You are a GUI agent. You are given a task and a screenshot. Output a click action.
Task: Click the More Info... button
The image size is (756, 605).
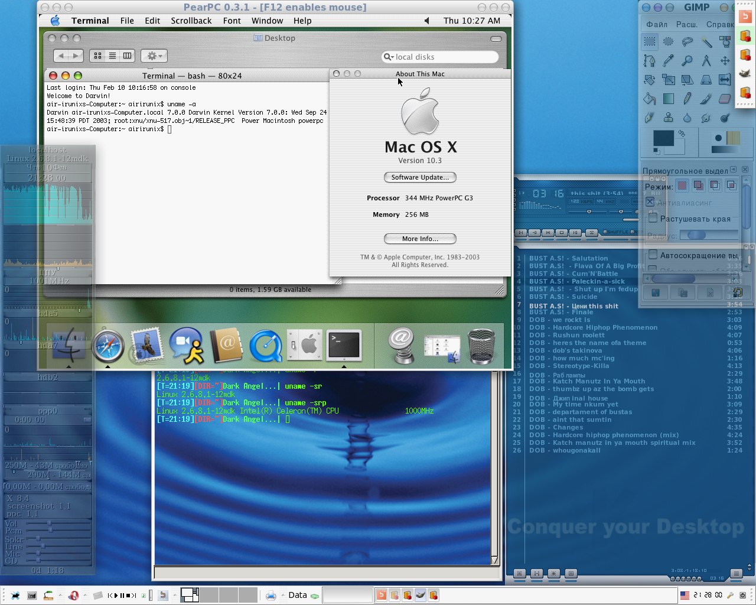(x=420, y=239)
